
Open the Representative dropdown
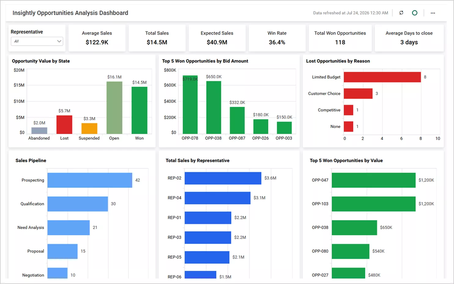tap(37, 41)
